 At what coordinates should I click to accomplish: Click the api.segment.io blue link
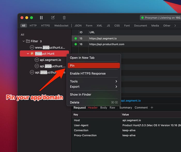[x=131, y=100]
